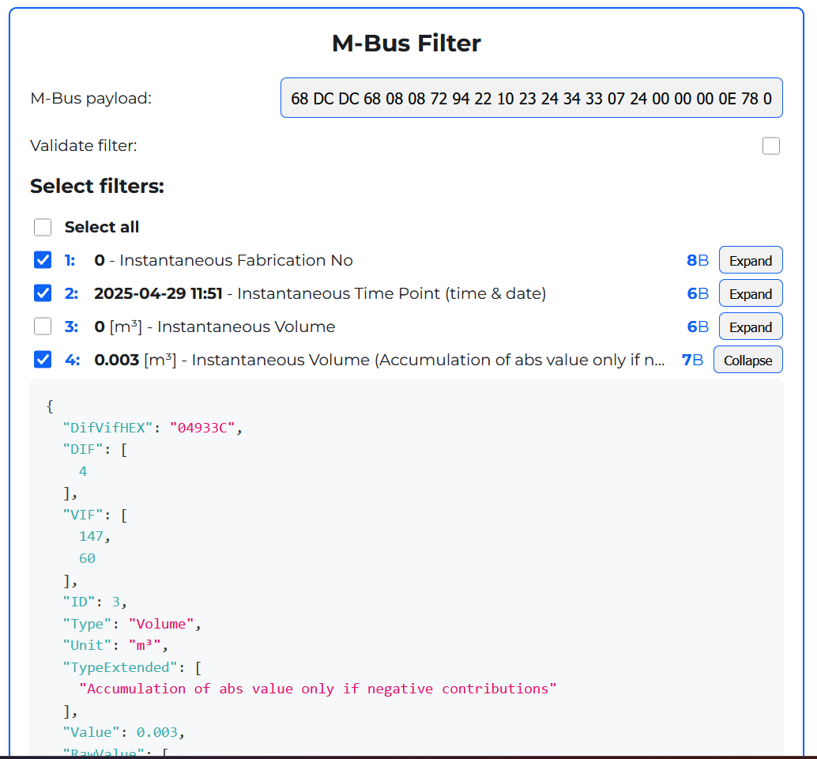Viewport: 817px width, 759px height.
Task: Expand filter 1 Fabrication No details
Action: tap(750, 259)
